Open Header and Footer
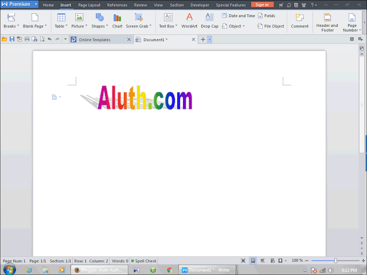Screen dimensions: 367x275 pyautogui.click(x=327, y=22)
